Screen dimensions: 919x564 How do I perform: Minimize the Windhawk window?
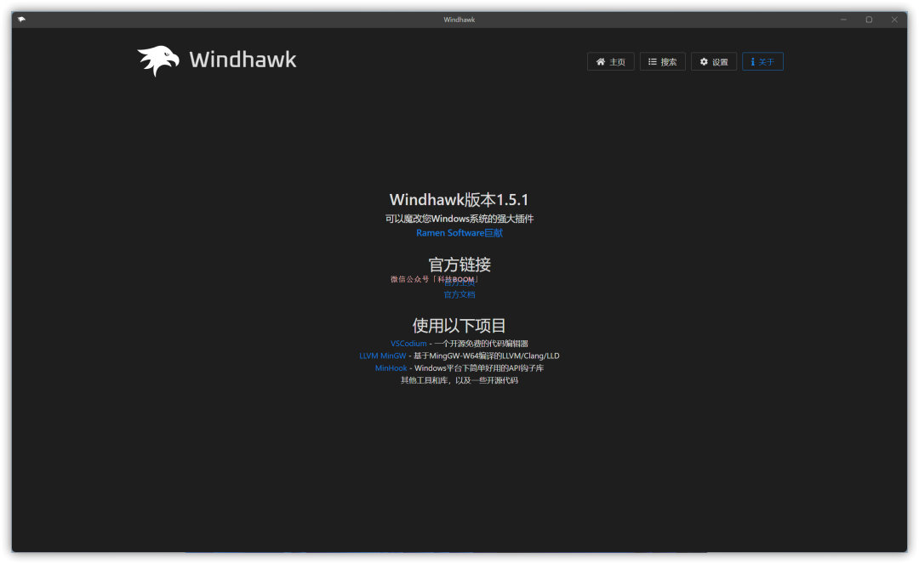click(843, 20)
